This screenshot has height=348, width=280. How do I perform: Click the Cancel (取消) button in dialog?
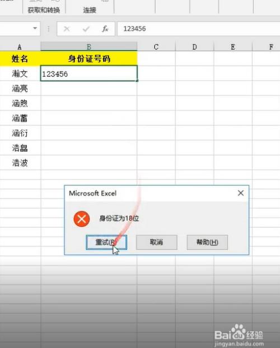[156, 242]
